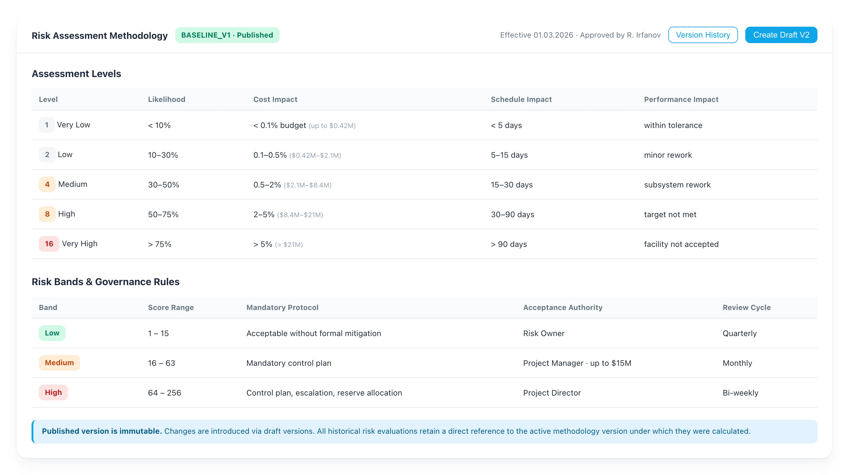Click the Schedule Impact column header
The image size is (849, 475).
(x=521, y=99)
